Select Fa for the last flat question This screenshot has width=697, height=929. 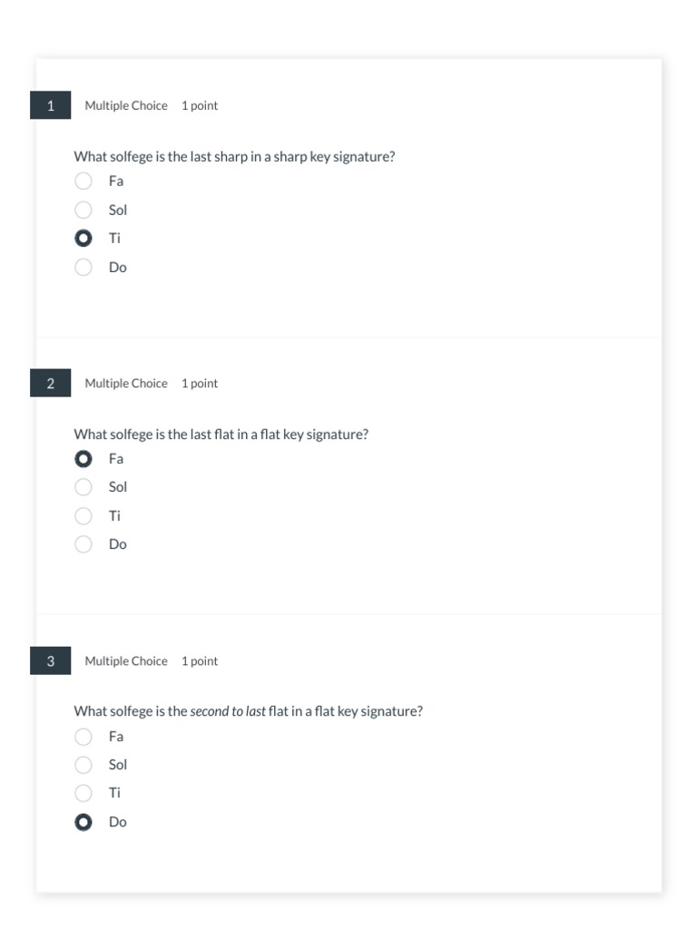83,459
